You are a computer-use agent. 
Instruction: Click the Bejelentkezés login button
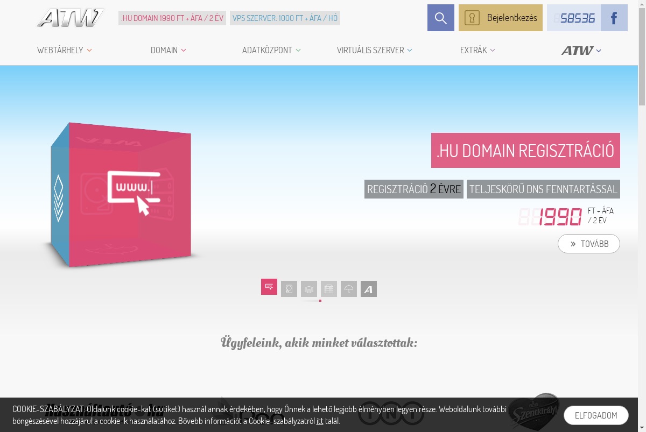pyautogui.click(x=501, y=18)
